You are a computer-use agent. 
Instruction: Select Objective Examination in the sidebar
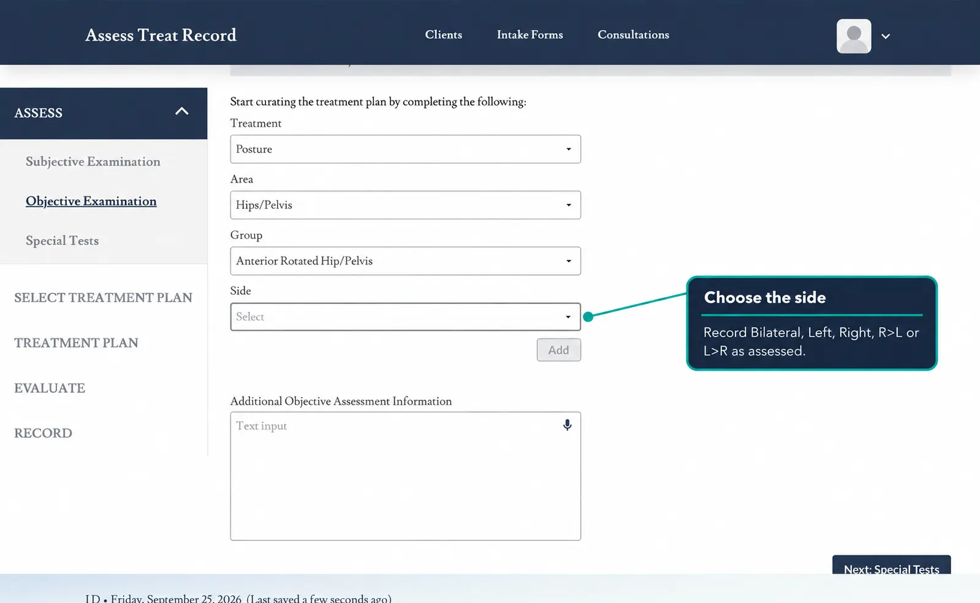pyautogui.click(x=91, y=202)
